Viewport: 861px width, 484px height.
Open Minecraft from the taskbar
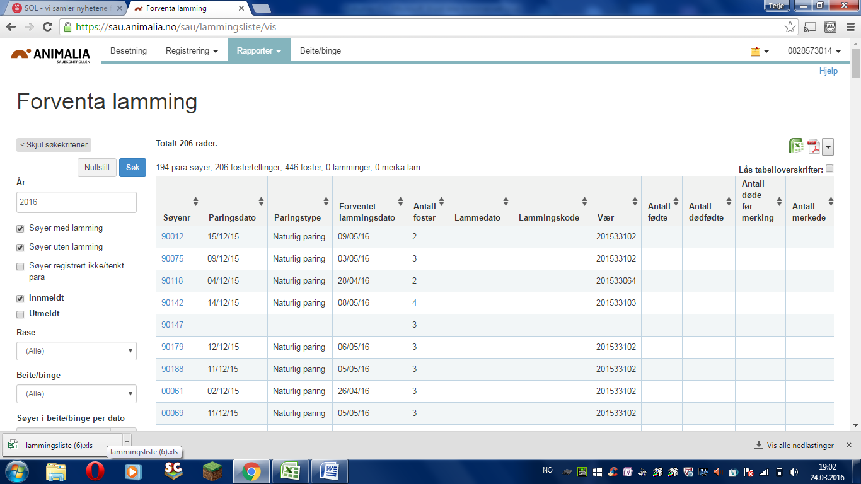212,471
